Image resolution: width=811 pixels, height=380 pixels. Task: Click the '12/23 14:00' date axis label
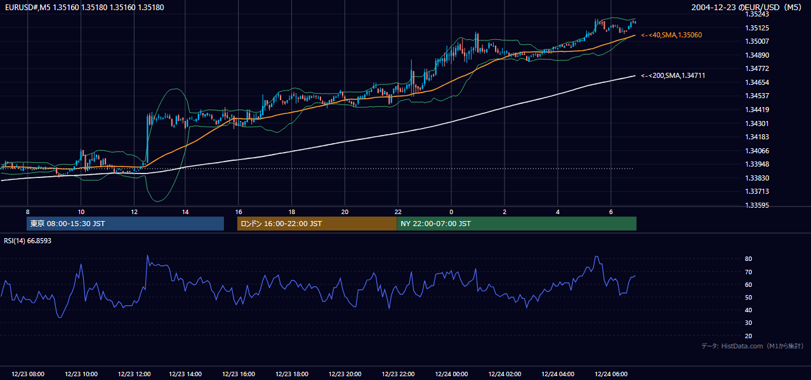click(187, 374)
